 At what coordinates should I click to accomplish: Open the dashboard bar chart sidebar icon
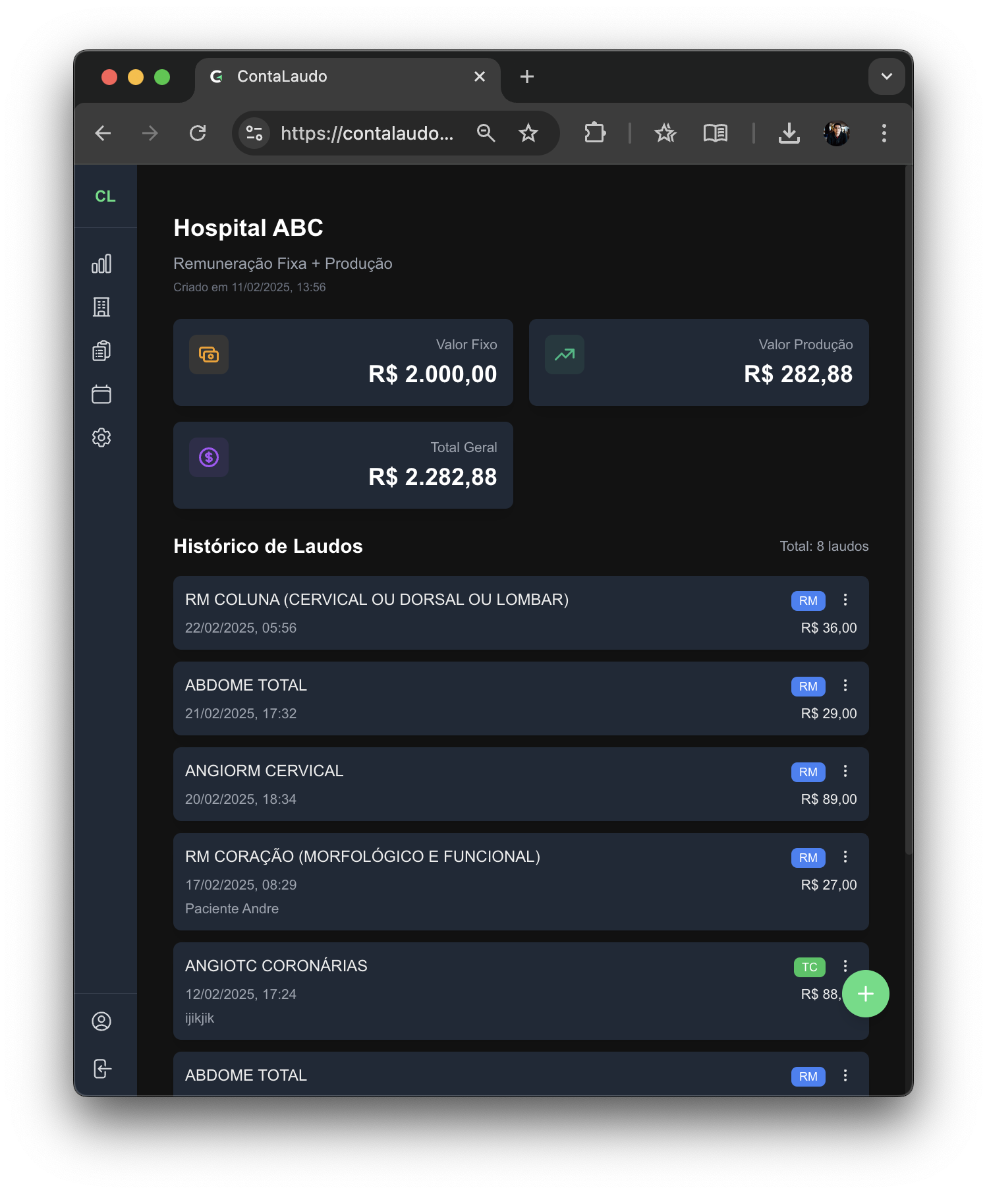(101, 264)
